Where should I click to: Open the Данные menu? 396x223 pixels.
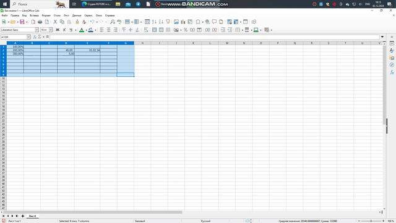[77, 15]
